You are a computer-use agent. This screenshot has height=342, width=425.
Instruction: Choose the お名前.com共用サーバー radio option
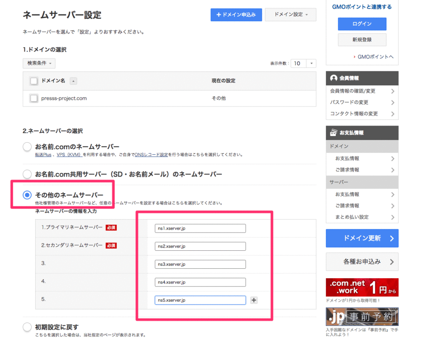(x=27, y=174)
